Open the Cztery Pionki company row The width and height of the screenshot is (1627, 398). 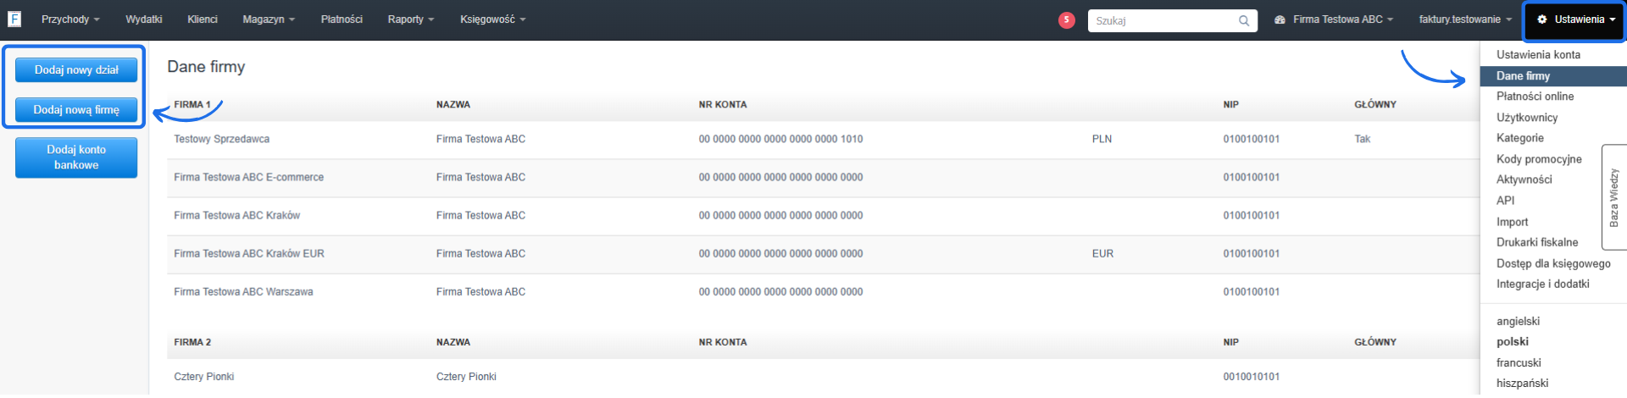click(x=203, y=377)
